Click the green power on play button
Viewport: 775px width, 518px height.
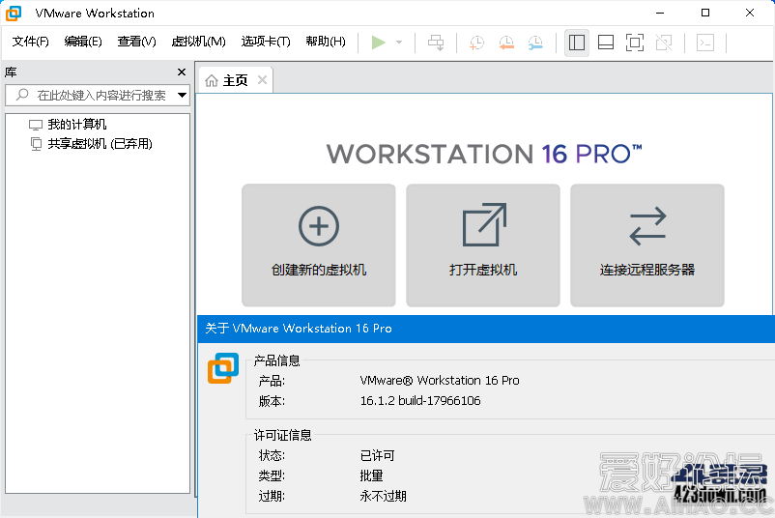pos(378,43)
